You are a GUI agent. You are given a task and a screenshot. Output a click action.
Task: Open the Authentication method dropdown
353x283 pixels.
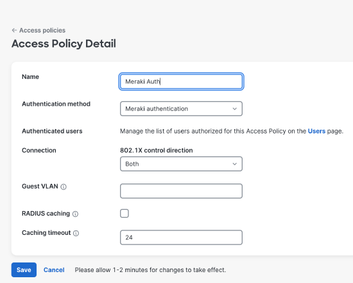tap(181, 108)
